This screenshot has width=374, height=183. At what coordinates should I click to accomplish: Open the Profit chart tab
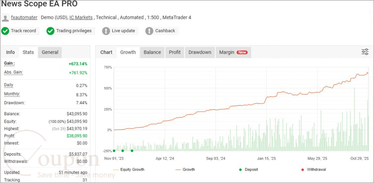(174, 52)
